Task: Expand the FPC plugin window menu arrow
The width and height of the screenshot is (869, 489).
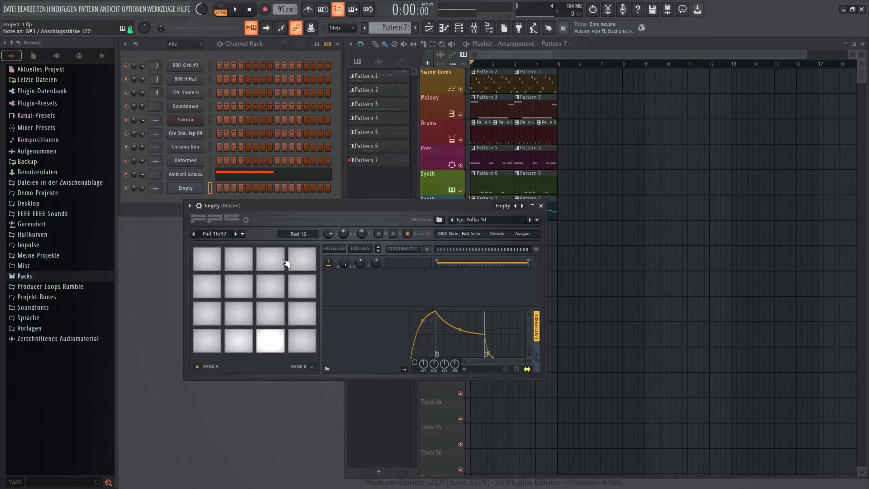Action: tap(190, 206)
